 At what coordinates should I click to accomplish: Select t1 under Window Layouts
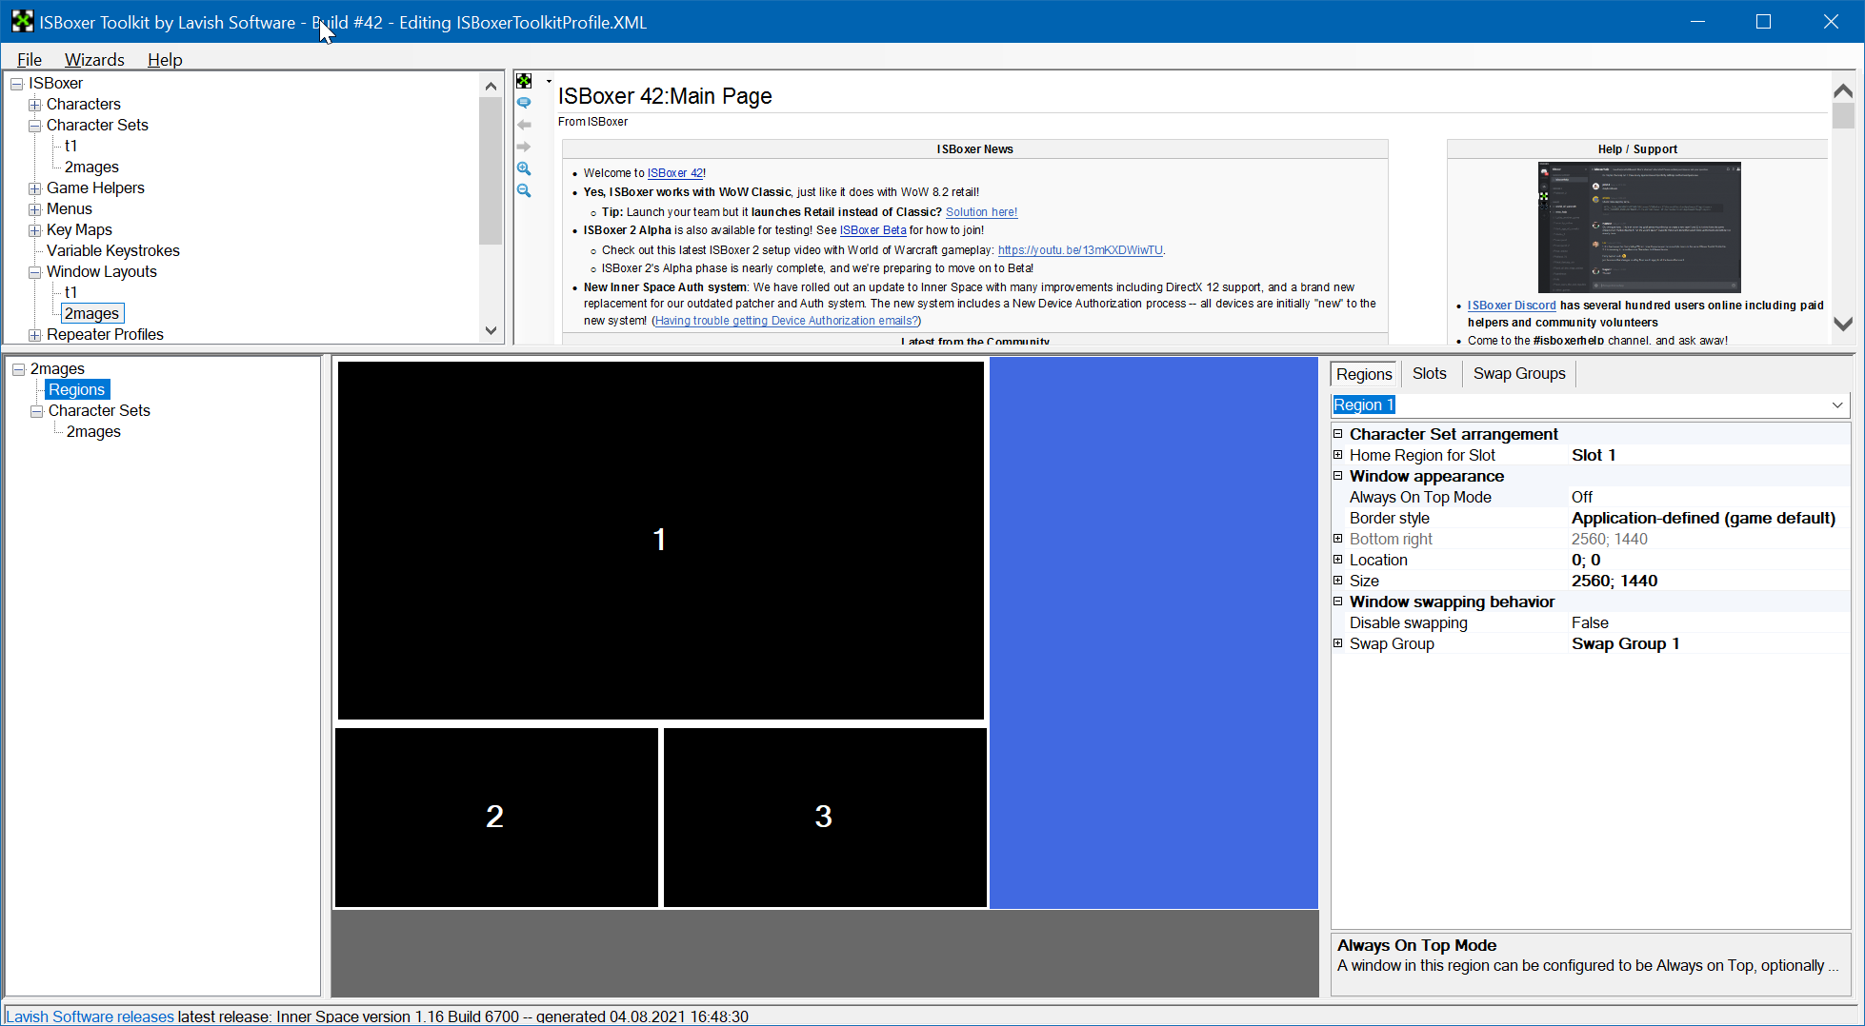70,292
